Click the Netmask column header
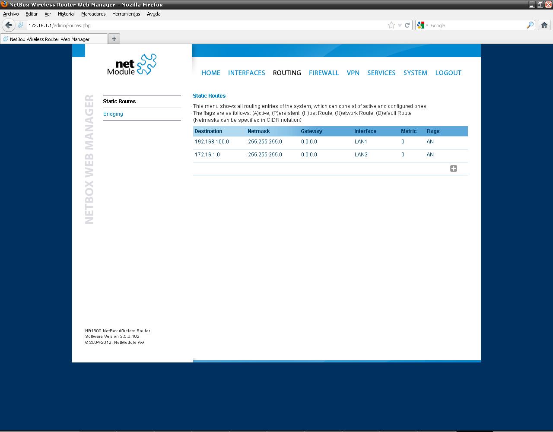 pyautogui.click(x=258, y=131)
